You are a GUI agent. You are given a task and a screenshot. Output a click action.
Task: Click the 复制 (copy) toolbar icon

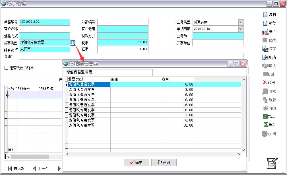(x=265, y=15)
